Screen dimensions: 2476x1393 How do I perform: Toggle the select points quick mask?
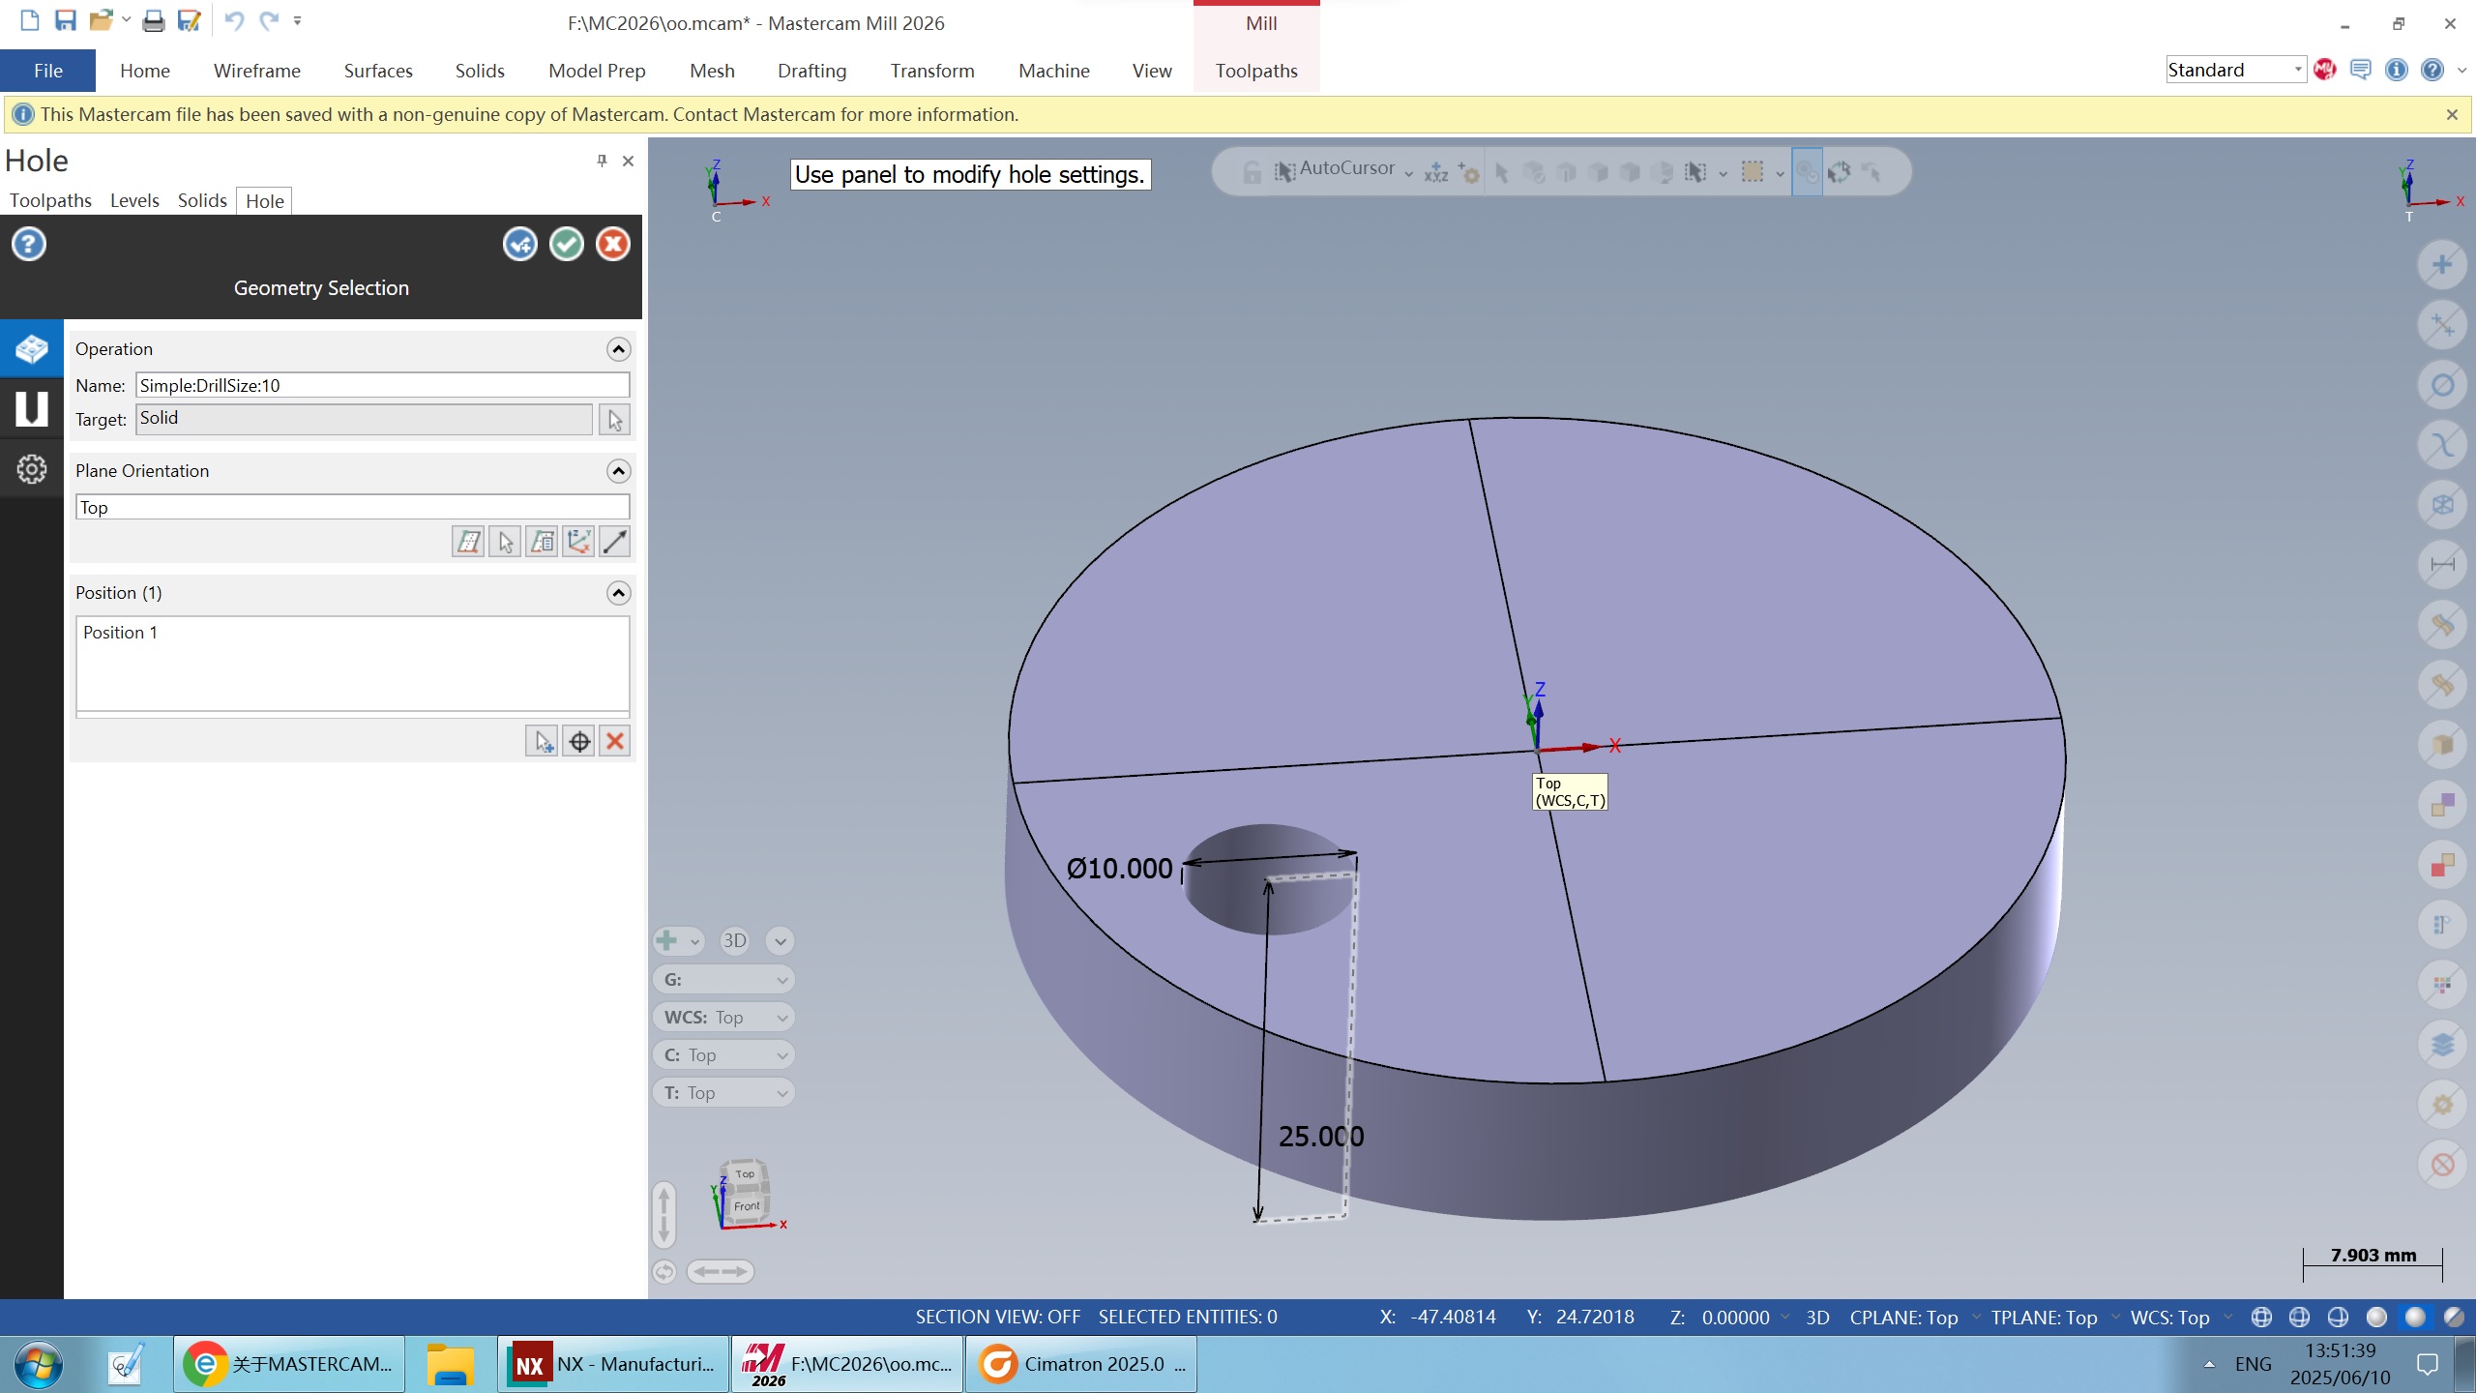(2442, 264)
